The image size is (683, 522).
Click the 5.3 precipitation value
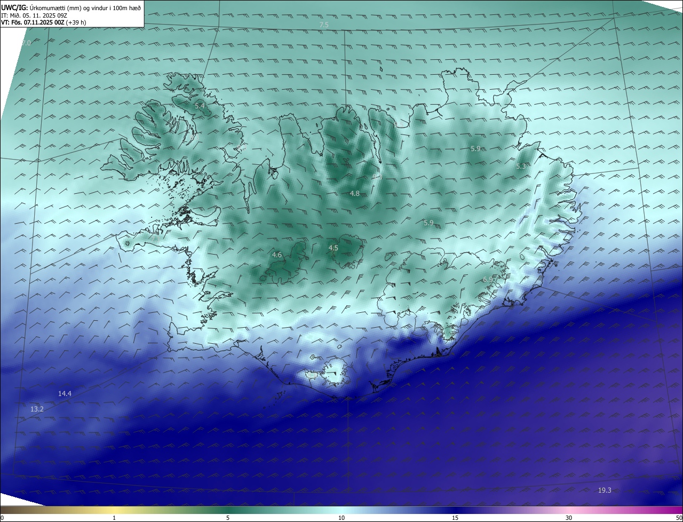521,167
